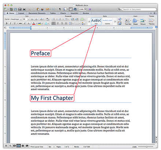Open the Charts tab
161x150 pixels.
click(x=63, y=13)
